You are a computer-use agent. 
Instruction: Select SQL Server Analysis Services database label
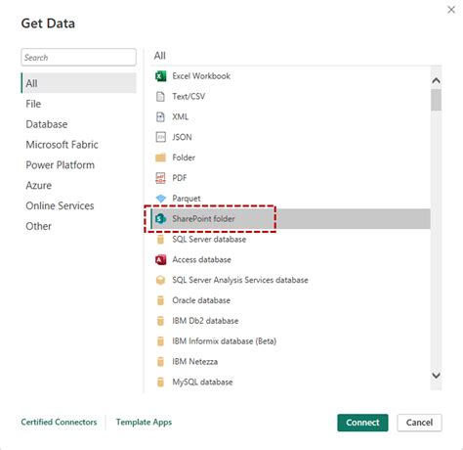(240, 280)
